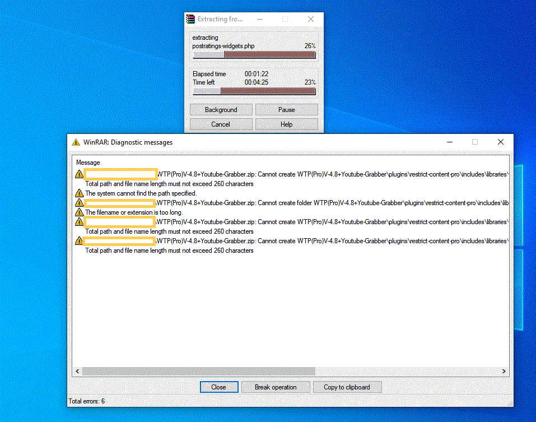The image size is (536, 422).
Task: Click the Message column header
Action: [88, 163]
